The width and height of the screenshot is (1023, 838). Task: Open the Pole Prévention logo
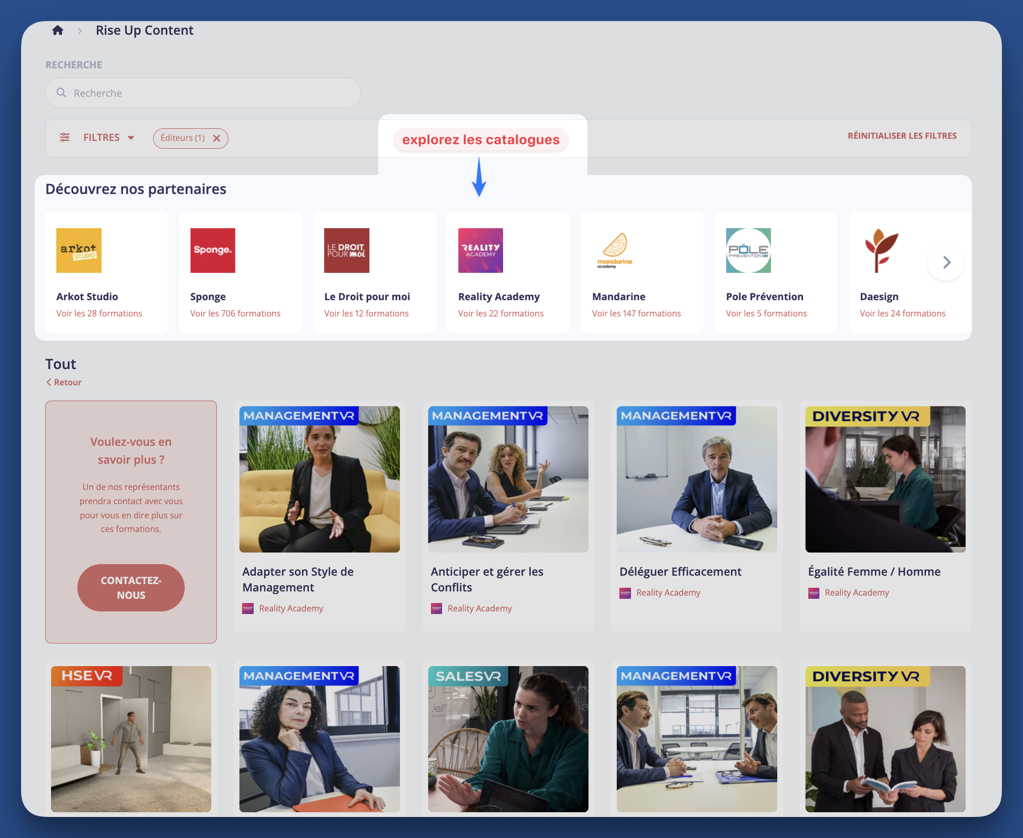(x=748, y=250)
